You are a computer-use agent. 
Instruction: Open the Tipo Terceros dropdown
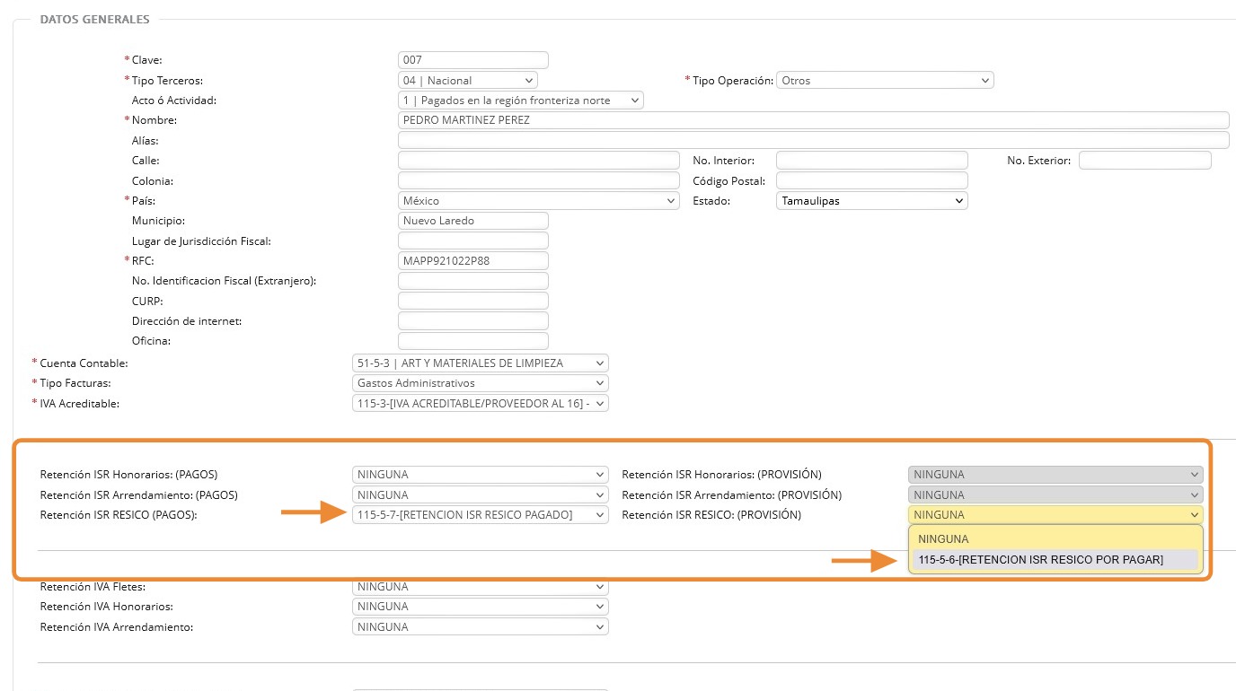pyautogui.click(x=468, y=81)
